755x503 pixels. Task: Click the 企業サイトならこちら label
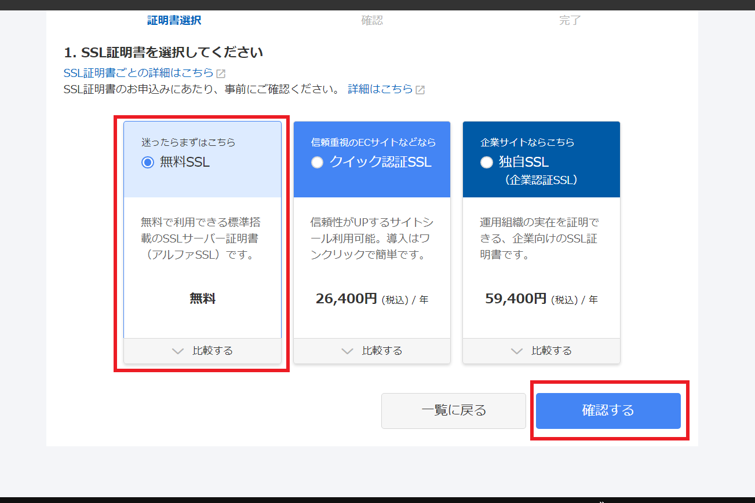coord(528,142)
